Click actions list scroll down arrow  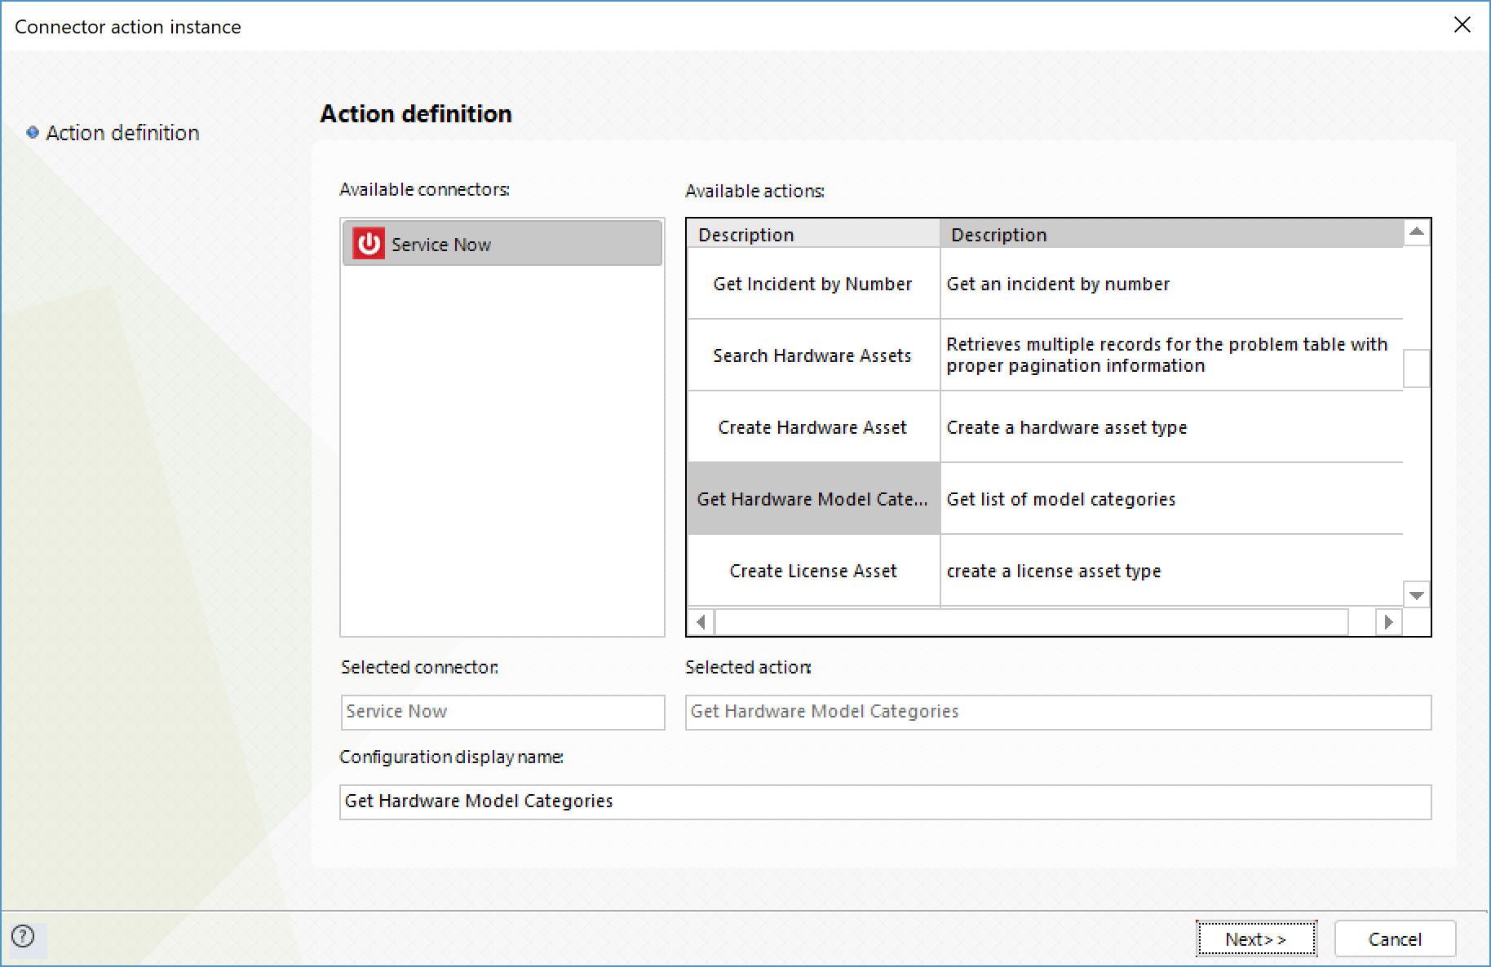(x=1417, y=594)
